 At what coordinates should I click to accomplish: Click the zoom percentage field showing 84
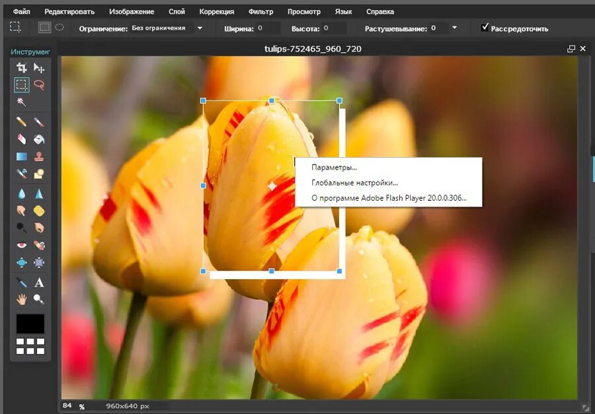pyautogui.click(x=67, y=405)
